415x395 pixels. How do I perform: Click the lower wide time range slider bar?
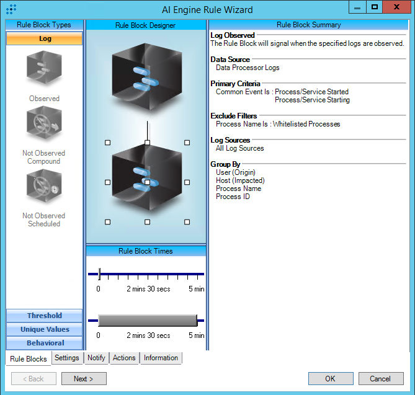pos(147,320)
